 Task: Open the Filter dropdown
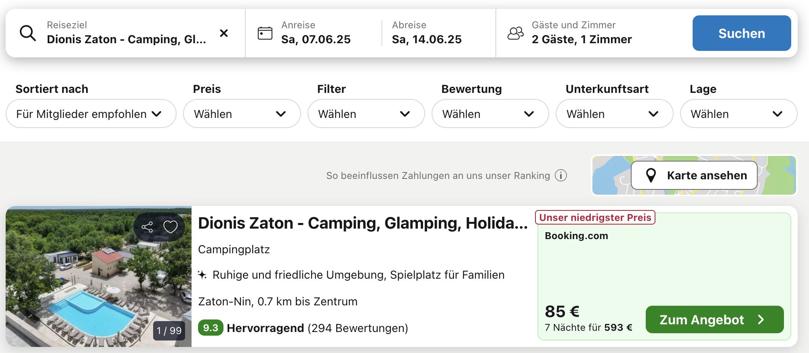coord(366,114)
